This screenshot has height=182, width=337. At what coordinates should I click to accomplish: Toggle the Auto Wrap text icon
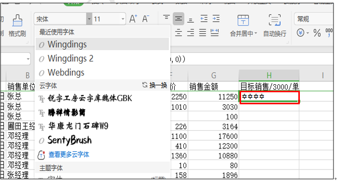click(275, 20)
